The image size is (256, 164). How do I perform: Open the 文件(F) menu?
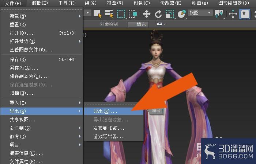13,3
